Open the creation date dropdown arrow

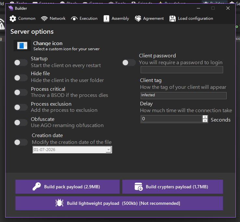[x=108, y=150]
